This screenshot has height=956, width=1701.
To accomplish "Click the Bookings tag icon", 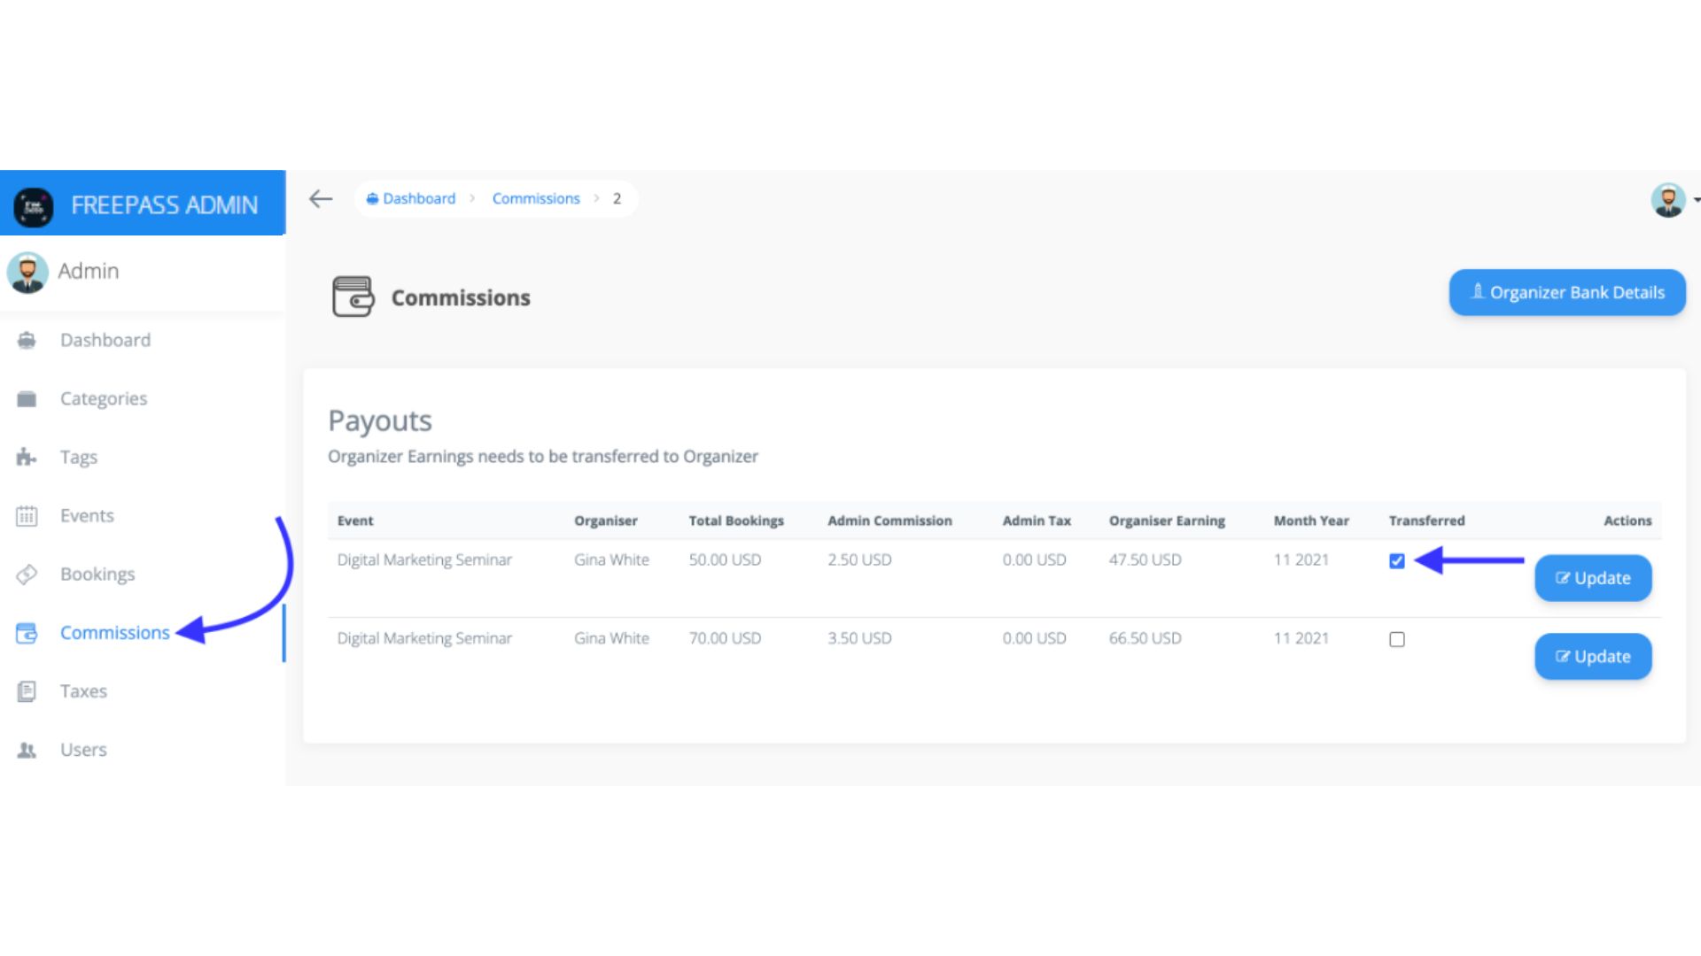I will (27, 574).
